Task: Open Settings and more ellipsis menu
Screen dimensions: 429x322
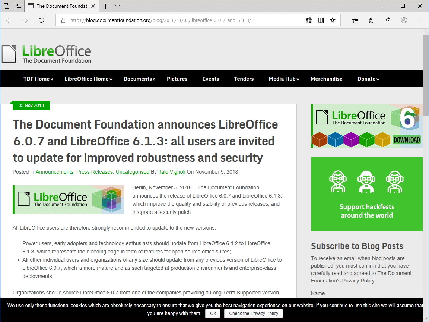Action: (x=420, y=20)
